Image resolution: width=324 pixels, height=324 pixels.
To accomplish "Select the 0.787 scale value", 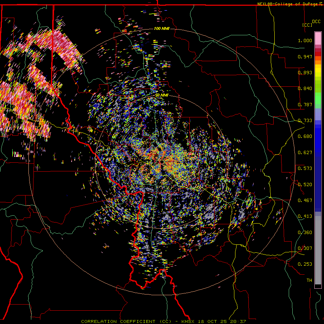I will (305, 104).
